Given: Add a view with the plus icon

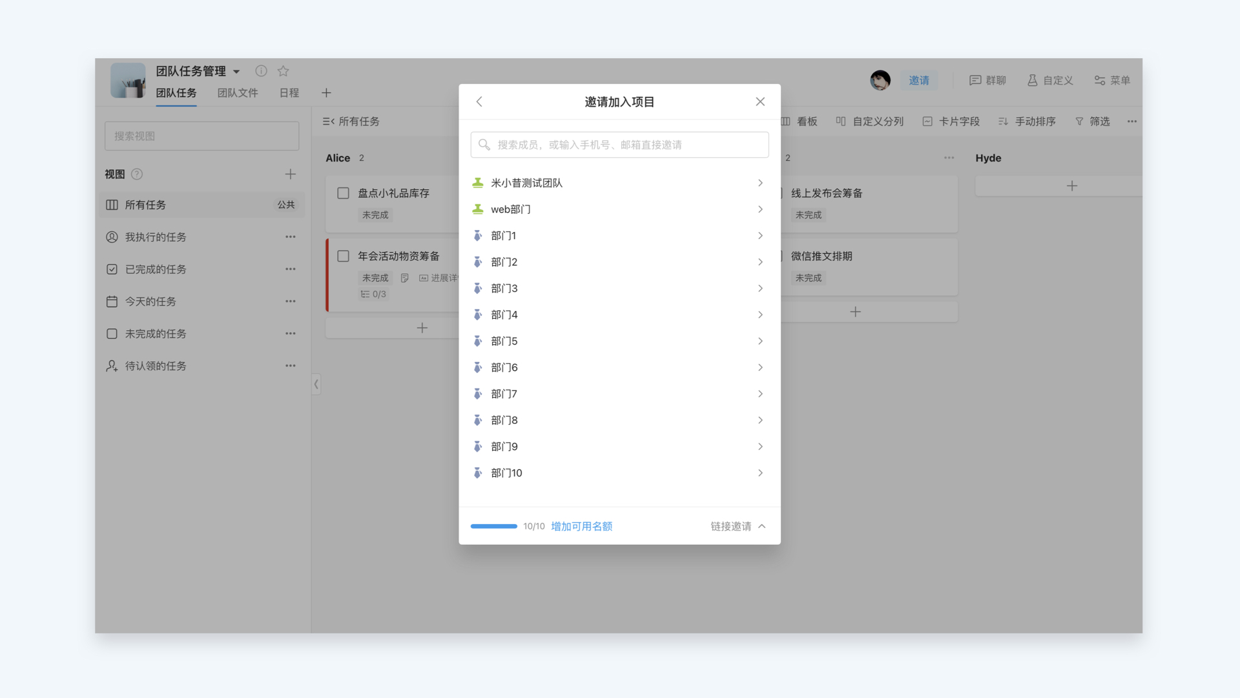Looking at the screenshot, I should tap(291, 174).
